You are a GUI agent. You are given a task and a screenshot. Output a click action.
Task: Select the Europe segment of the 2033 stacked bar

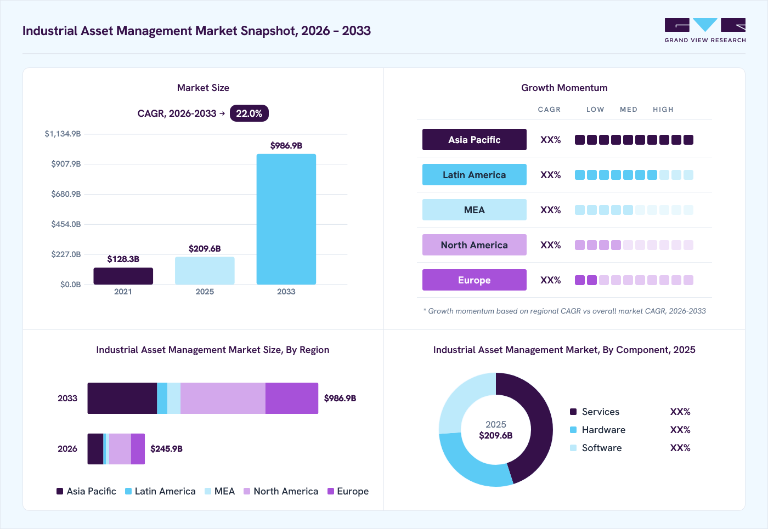[x=292, y=399]
